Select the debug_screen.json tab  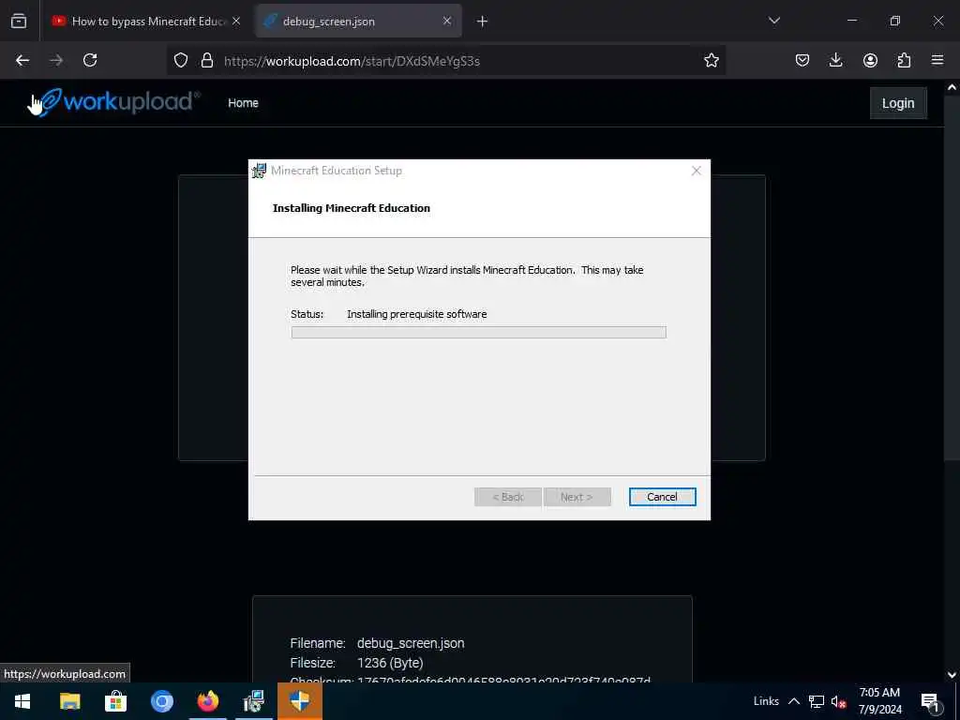359,22
